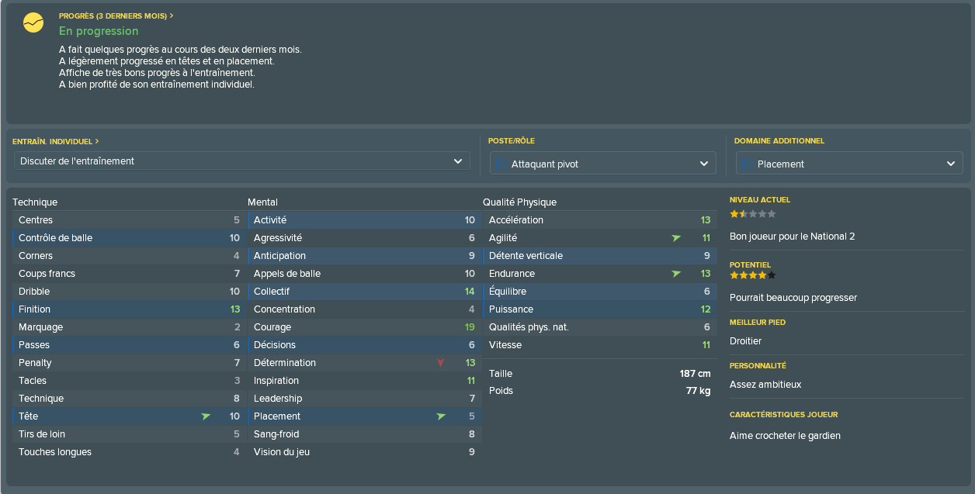975x494 pixels.
Task: Click green arrow next to Endurance
Action: click(676, 274)
